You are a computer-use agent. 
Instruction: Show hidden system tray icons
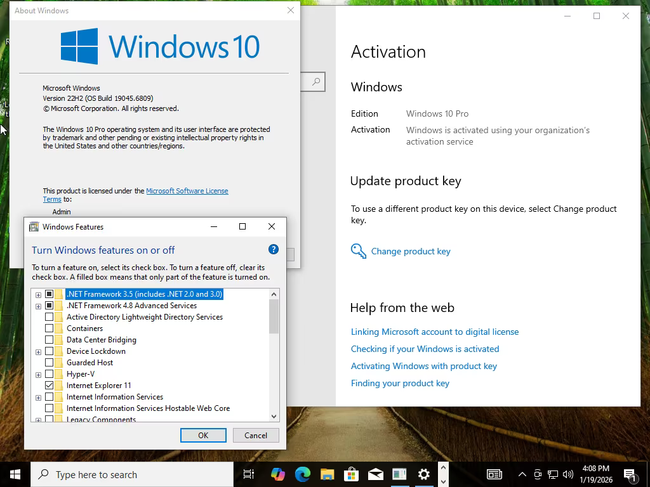522,474
